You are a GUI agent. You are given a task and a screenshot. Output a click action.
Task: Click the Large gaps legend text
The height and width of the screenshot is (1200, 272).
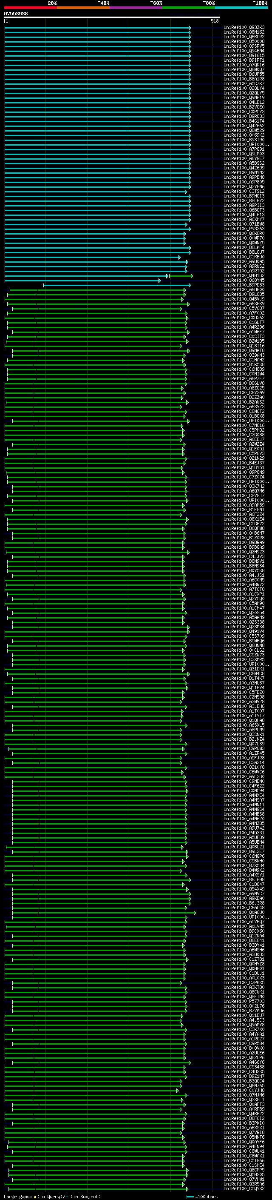pyautogui.click(x=52, y=1196)
